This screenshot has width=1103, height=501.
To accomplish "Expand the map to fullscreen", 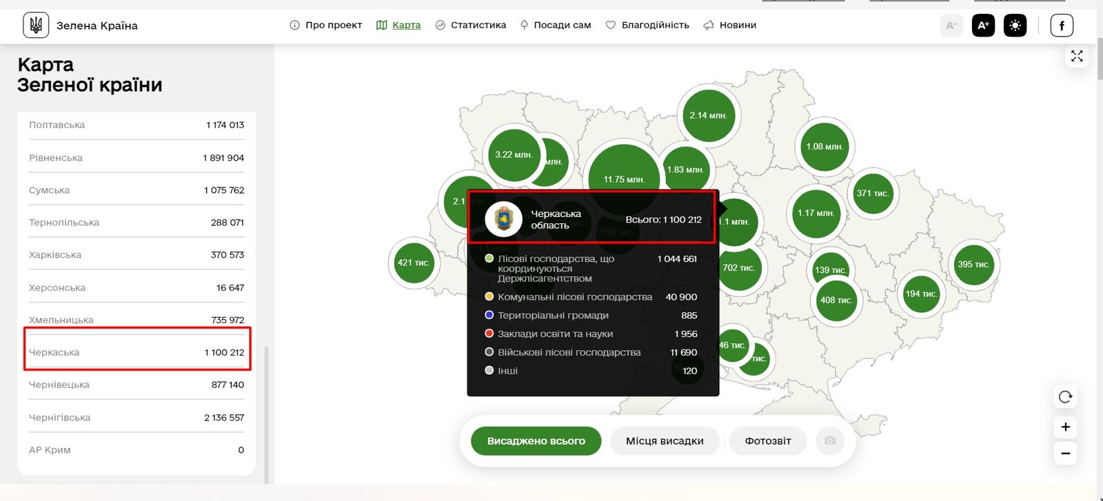I will click(x=1077, y=56).
